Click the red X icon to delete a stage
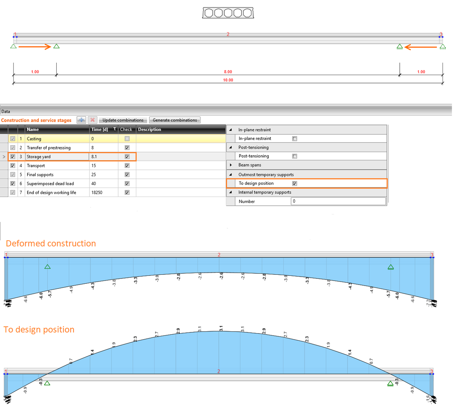The height and width of the screenshot is (406, 453). point(92,120)
